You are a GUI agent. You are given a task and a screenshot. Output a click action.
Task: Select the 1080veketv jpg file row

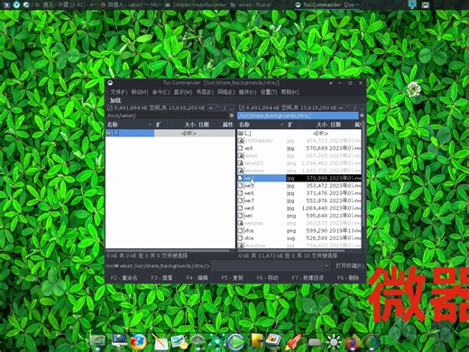(x=299, y=141)
